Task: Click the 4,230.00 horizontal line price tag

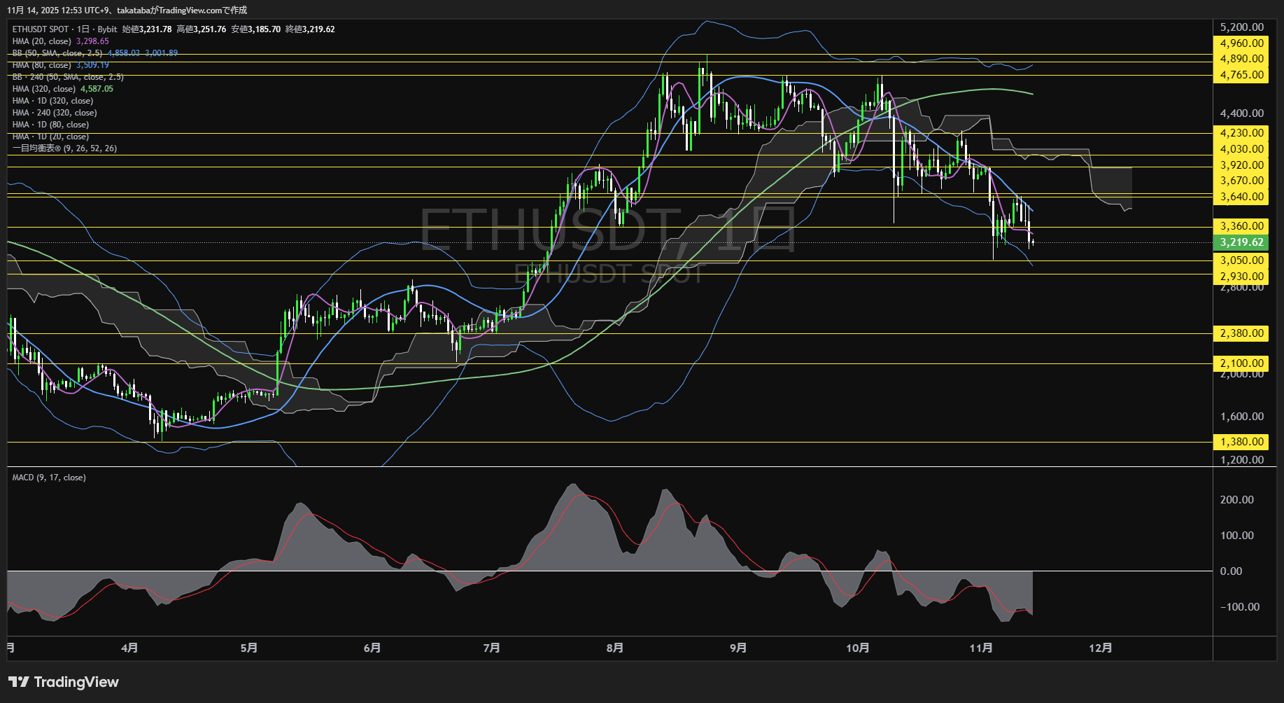Action: (1241, 133)
